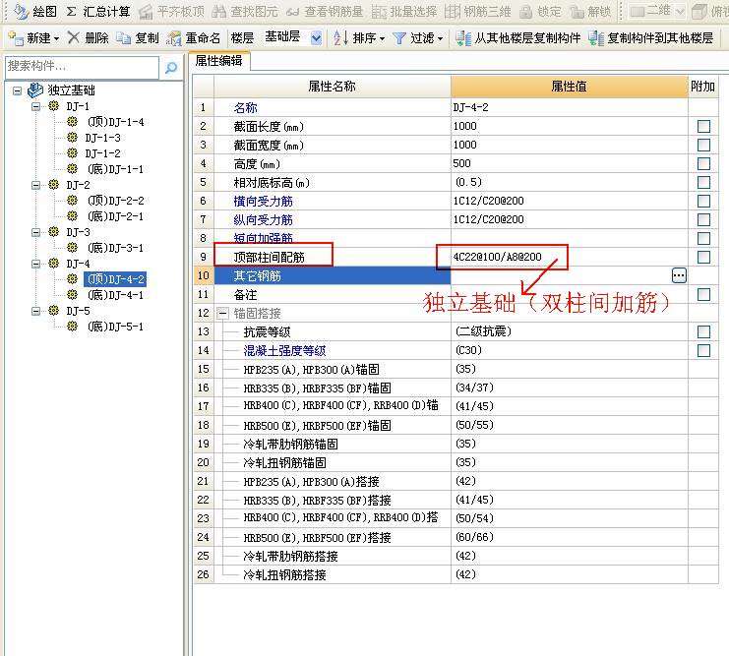Screen dimensions: 729x656
Task: Click 从其他楼层复制构件 button
Action: 517,37
